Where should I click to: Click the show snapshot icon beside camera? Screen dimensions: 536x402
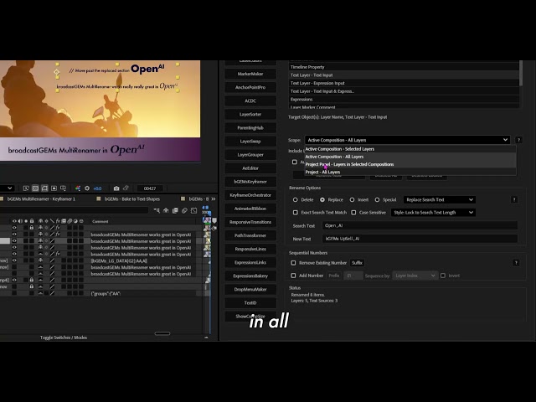click(x=126, y=188)
